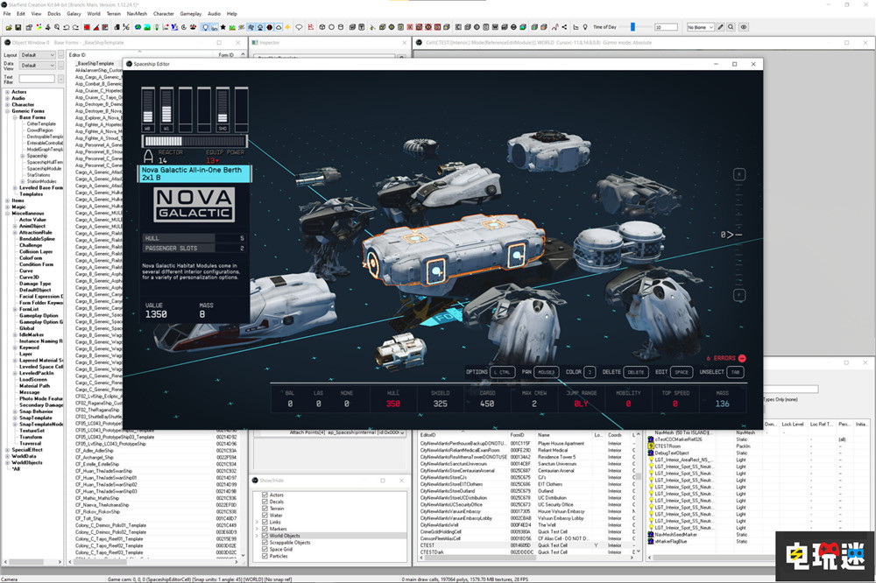Select the CTEST row in the cell list
876x583 pixels.
pyautogui.click(x=428, y=544)
